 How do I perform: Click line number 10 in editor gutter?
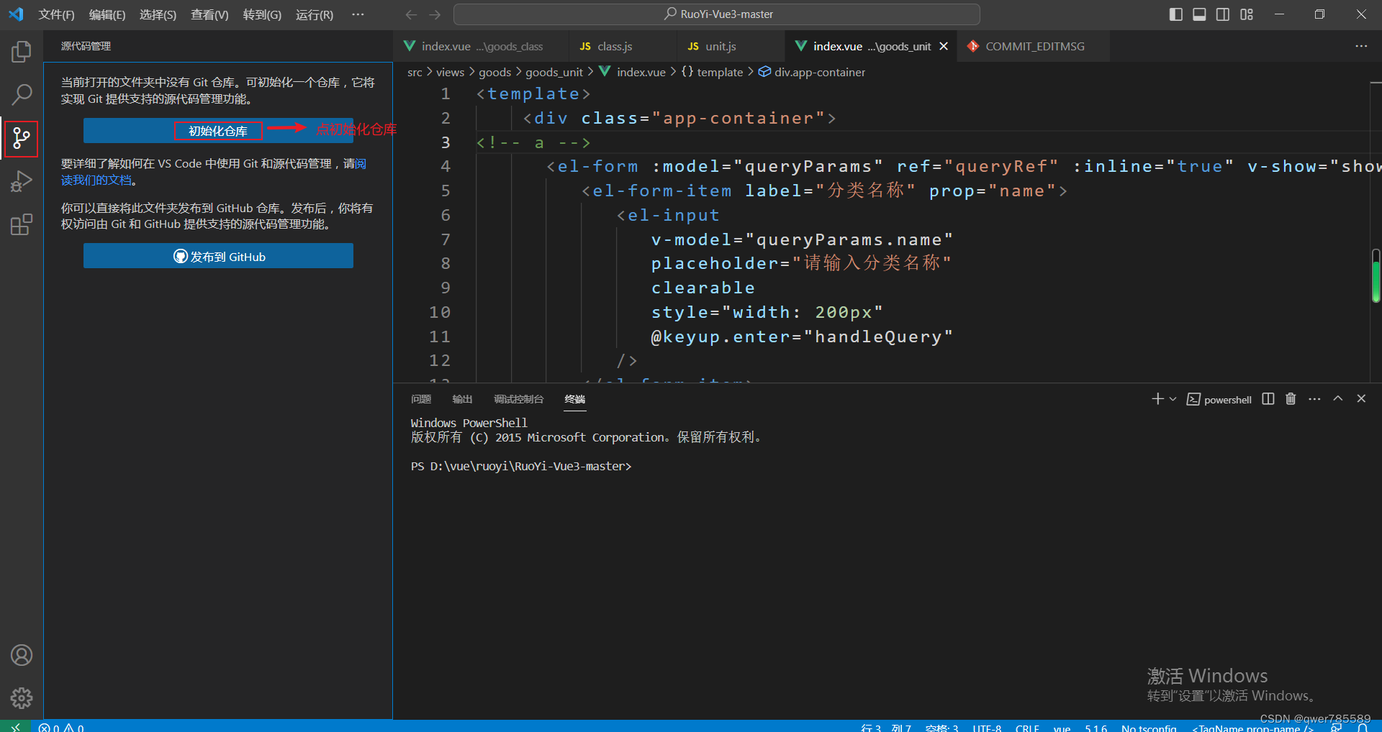440,312
